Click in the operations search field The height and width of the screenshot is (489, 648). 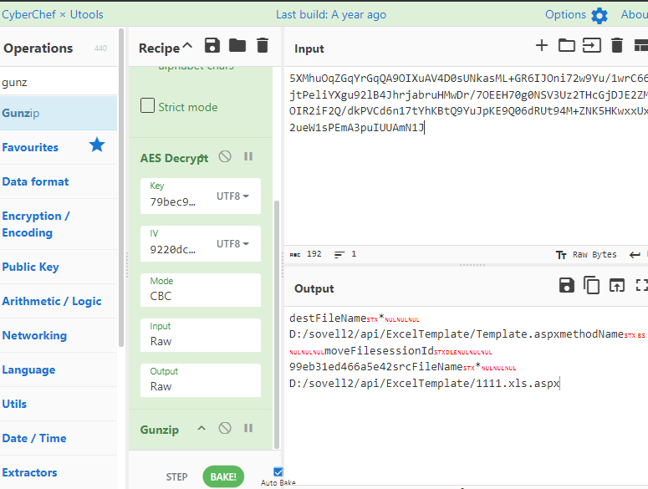click(59, 83)
